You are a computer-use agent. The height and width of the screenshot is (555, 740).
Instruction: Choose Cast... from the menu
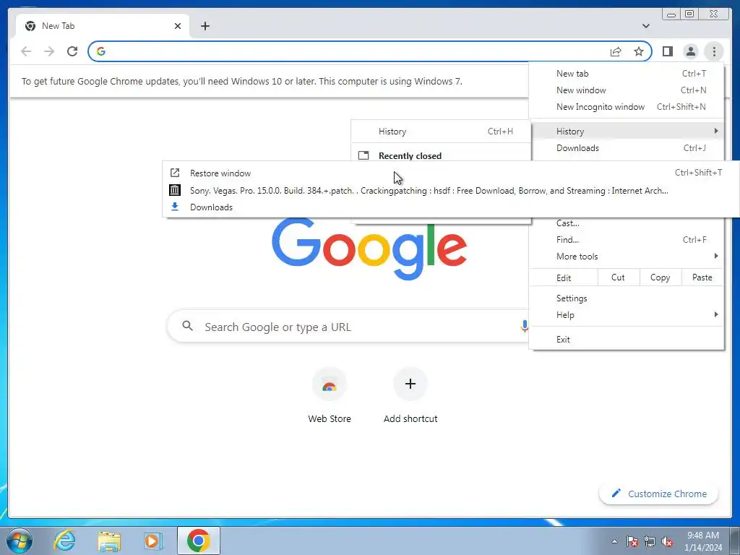(x=627, y=223)
